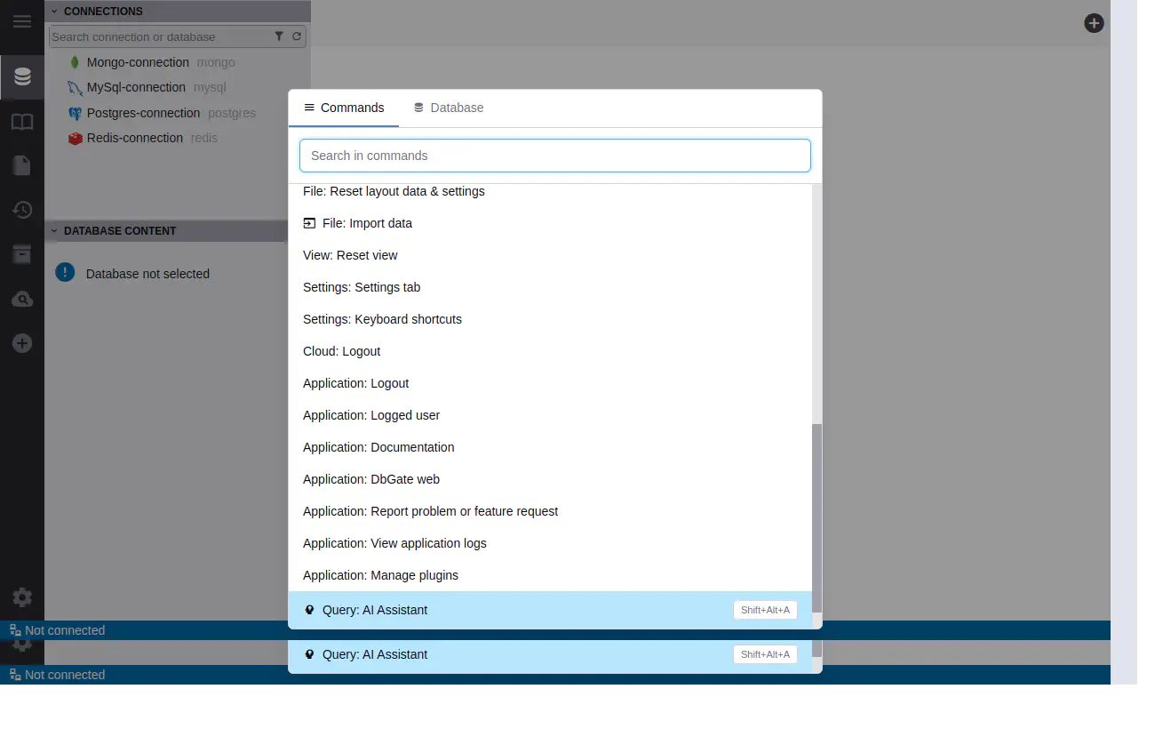The height and width of the screenshot is (729, 1155).
Task: Switch to the Database tab
Action: pyautogui.click(x=449, y=108)
